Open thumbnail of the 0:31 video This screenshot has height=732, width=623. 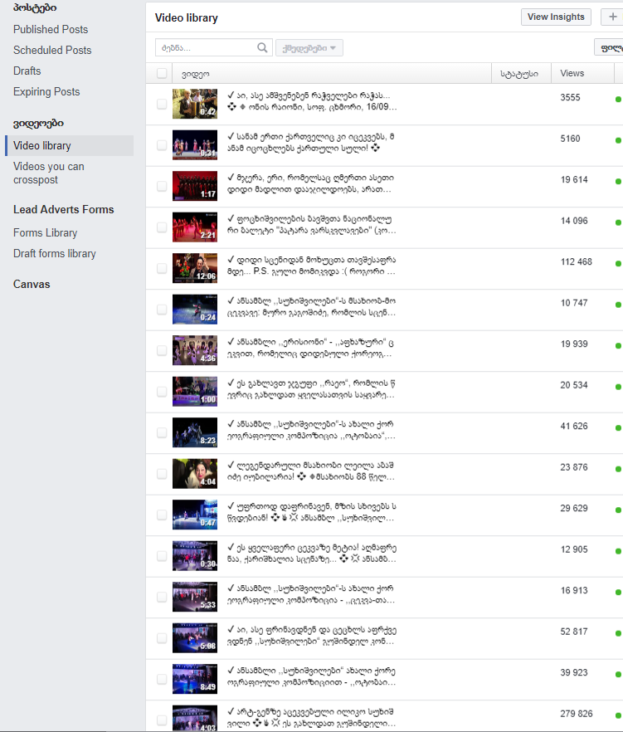[195, 144]
